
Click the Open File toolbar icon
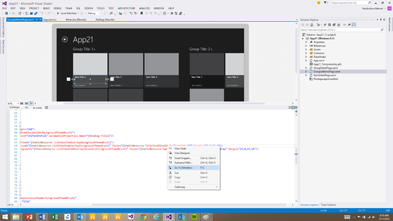[x=27, y=13]
